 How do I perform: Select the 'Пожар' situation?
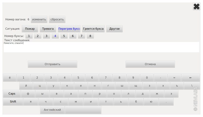click(x=30, y=29)
